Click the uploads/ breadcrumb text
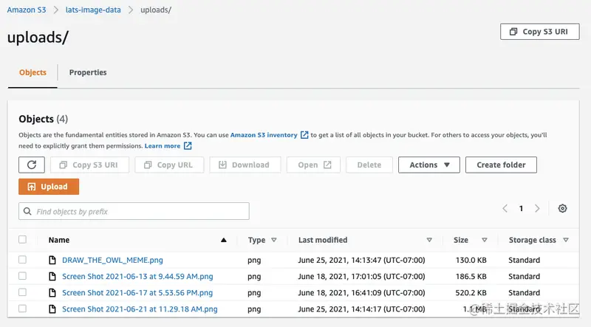This screenshot has height=327, width=591. (x=156, y=10)
